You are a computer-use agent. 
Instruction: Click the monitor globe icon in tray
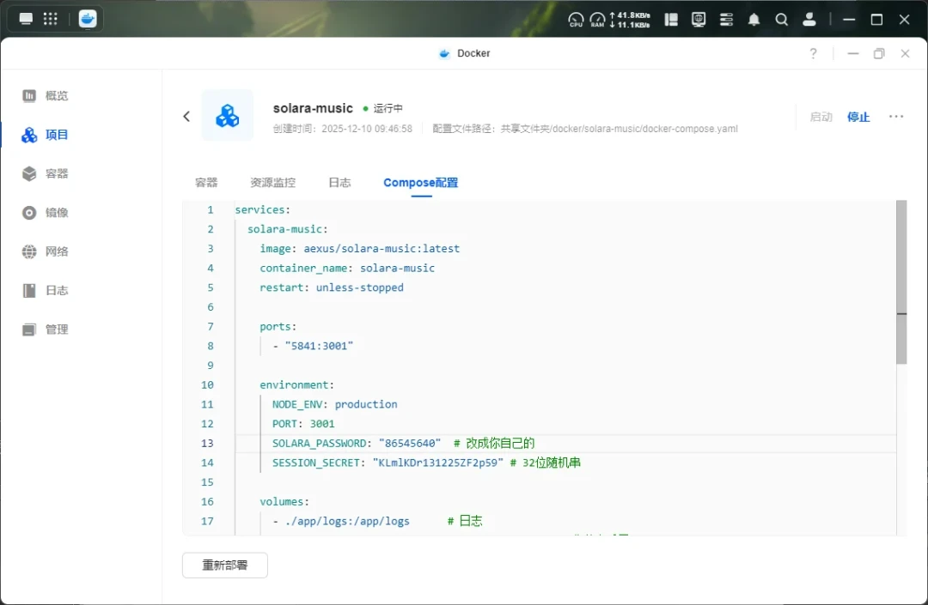coord(699,20)
